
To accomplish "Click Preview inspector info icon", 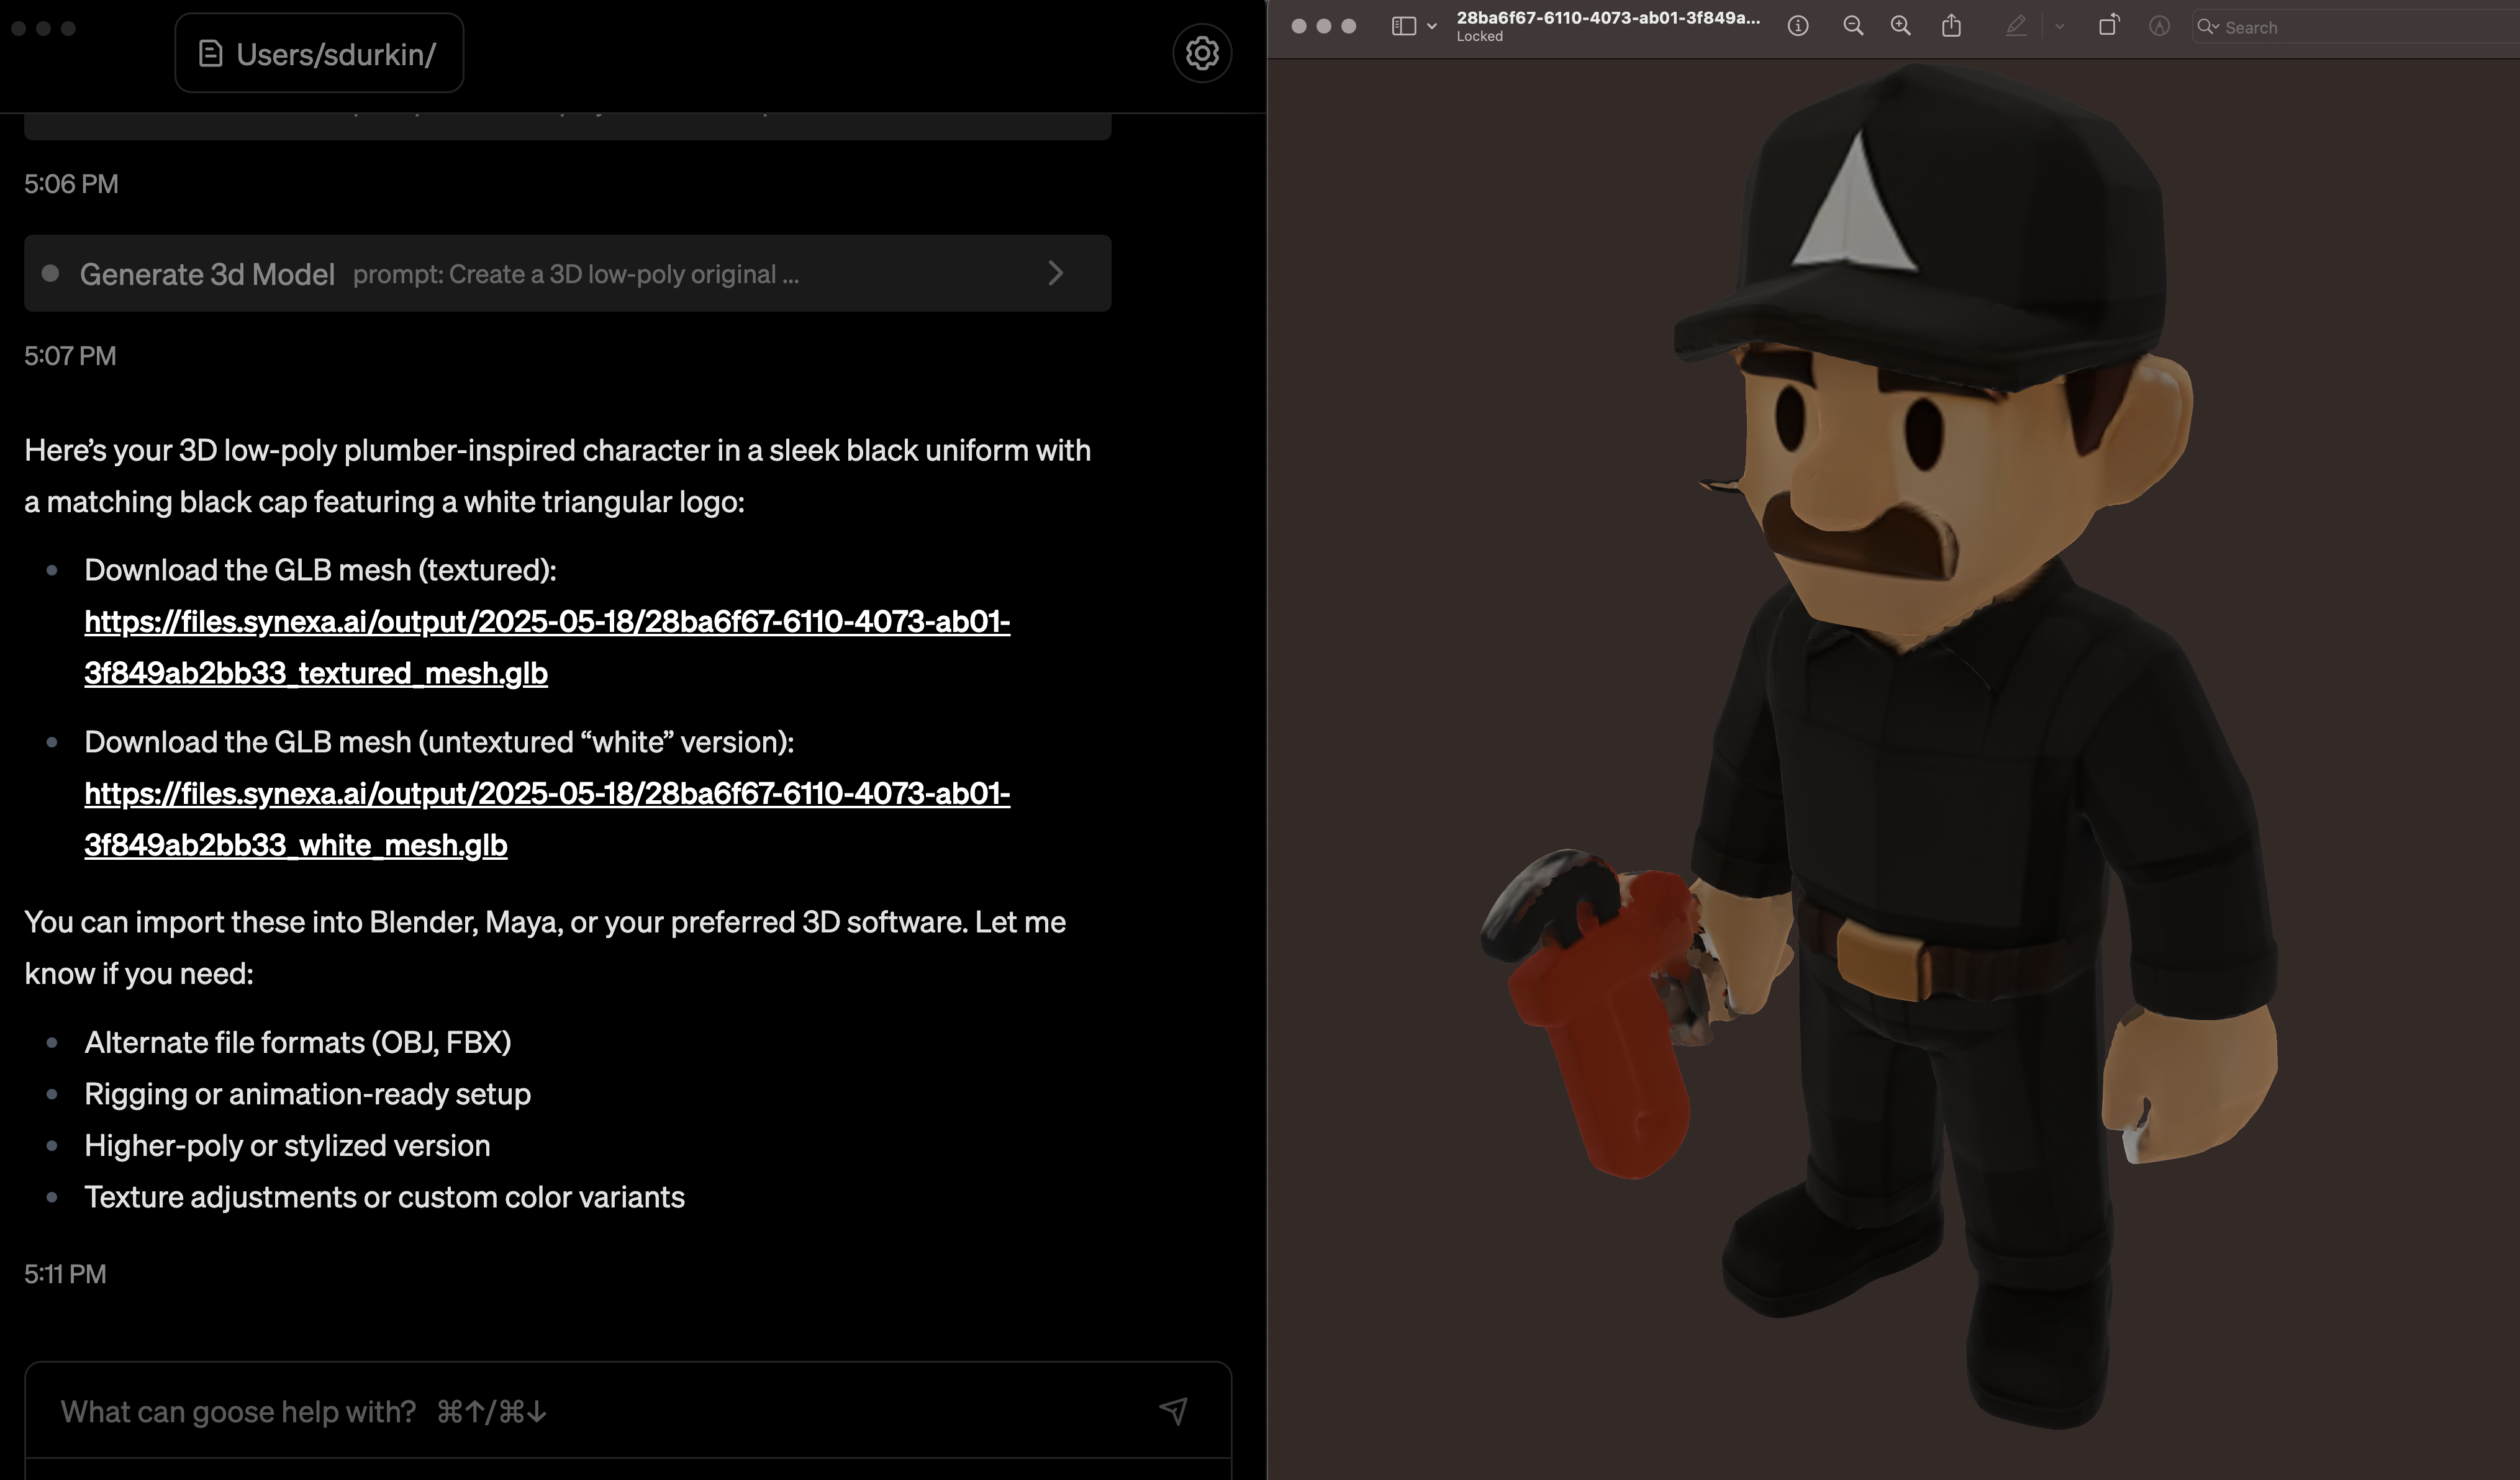I will coord(1797,27).
